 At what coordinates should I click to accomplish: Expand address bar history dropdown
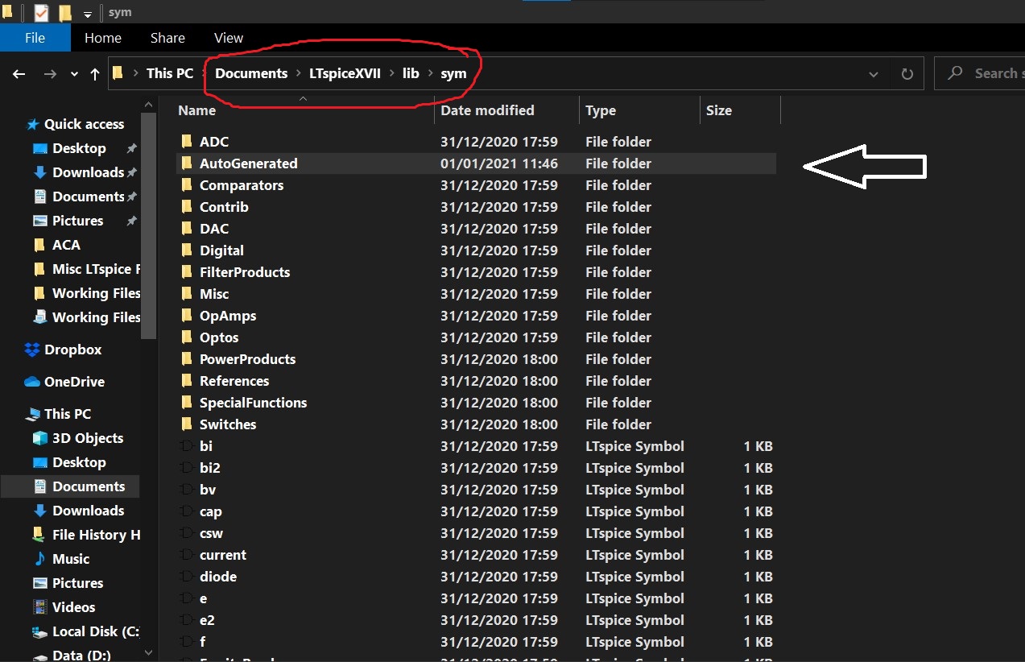(874, 74)
